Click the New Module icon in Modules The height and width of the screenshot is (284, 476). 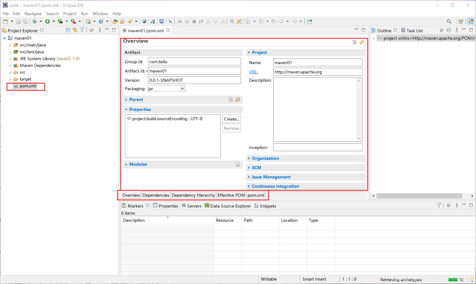(238, 164)
